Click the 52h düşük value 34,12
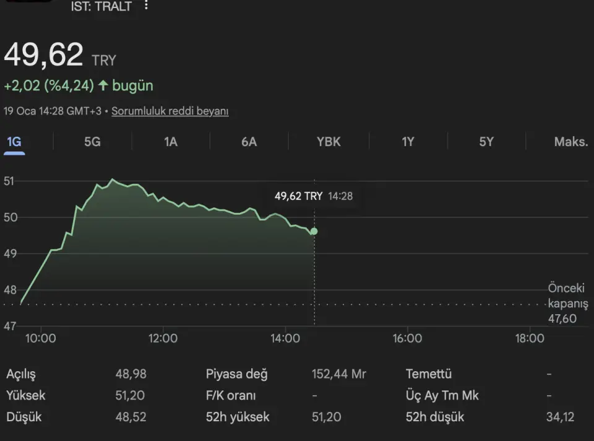This screenshot has width=594, height=441. point(560,417)
